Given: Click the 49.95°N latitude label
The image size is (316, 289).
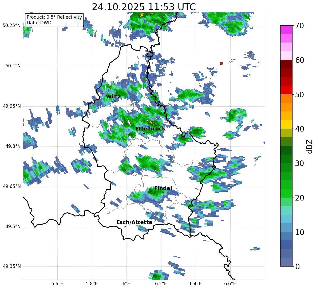Looking at the screenshot, I should pyautogui.click(x=11, y=106).
